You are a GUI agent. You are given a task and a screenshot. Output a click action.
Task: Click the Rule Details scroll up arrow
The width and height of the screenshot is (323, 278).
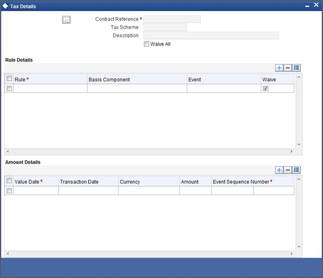coord(299,77)
